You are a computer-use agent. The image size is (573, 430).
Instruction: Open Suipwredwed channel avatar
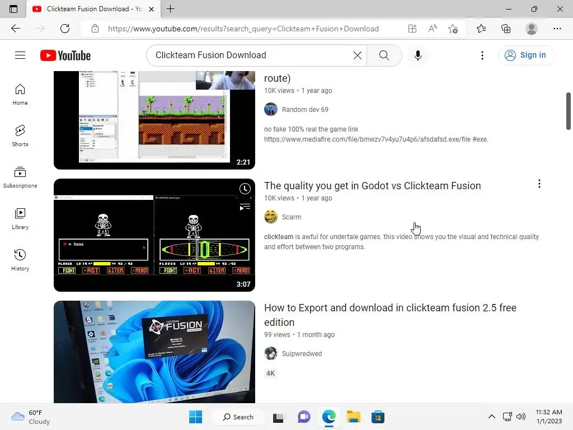(271, 354)
